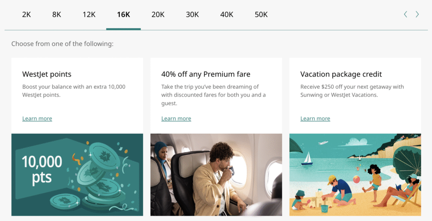Select the 16K tier tab
432x221 pixels.
point(124,14)
